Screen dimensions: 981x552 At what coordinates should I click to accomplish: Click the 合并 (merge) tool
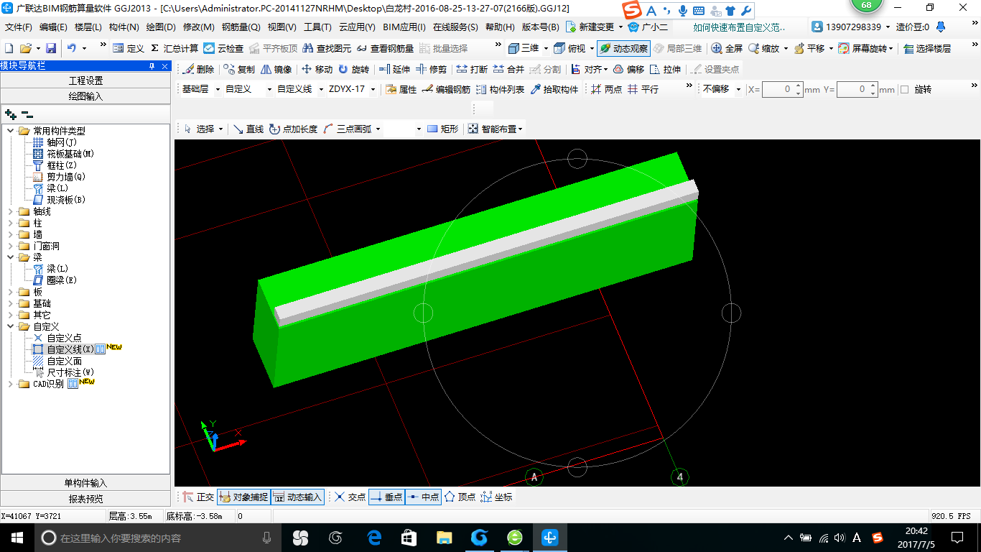point(508,70)
